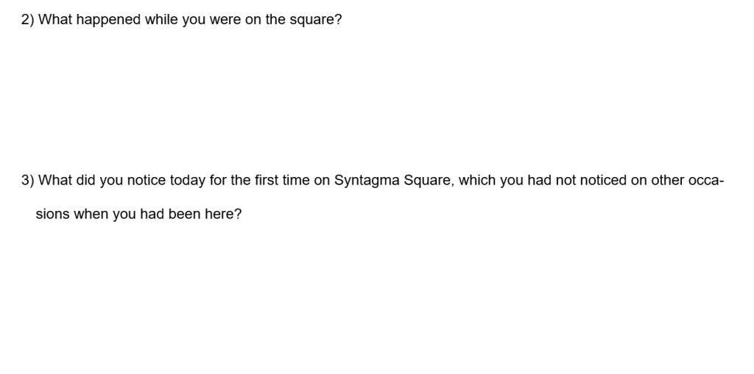Click the word "been" in the last line

click(184, 215)
